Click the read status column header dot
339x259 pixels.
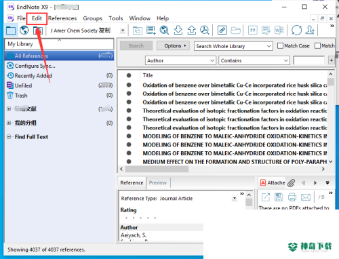coord(129,75)
